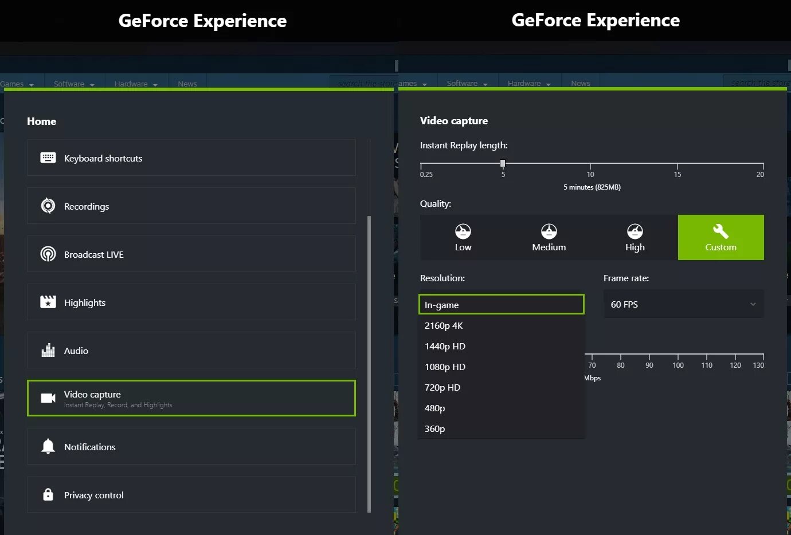Open Privacy control settings row
Viewport: 791px width, 535px height.
[191, 494]
